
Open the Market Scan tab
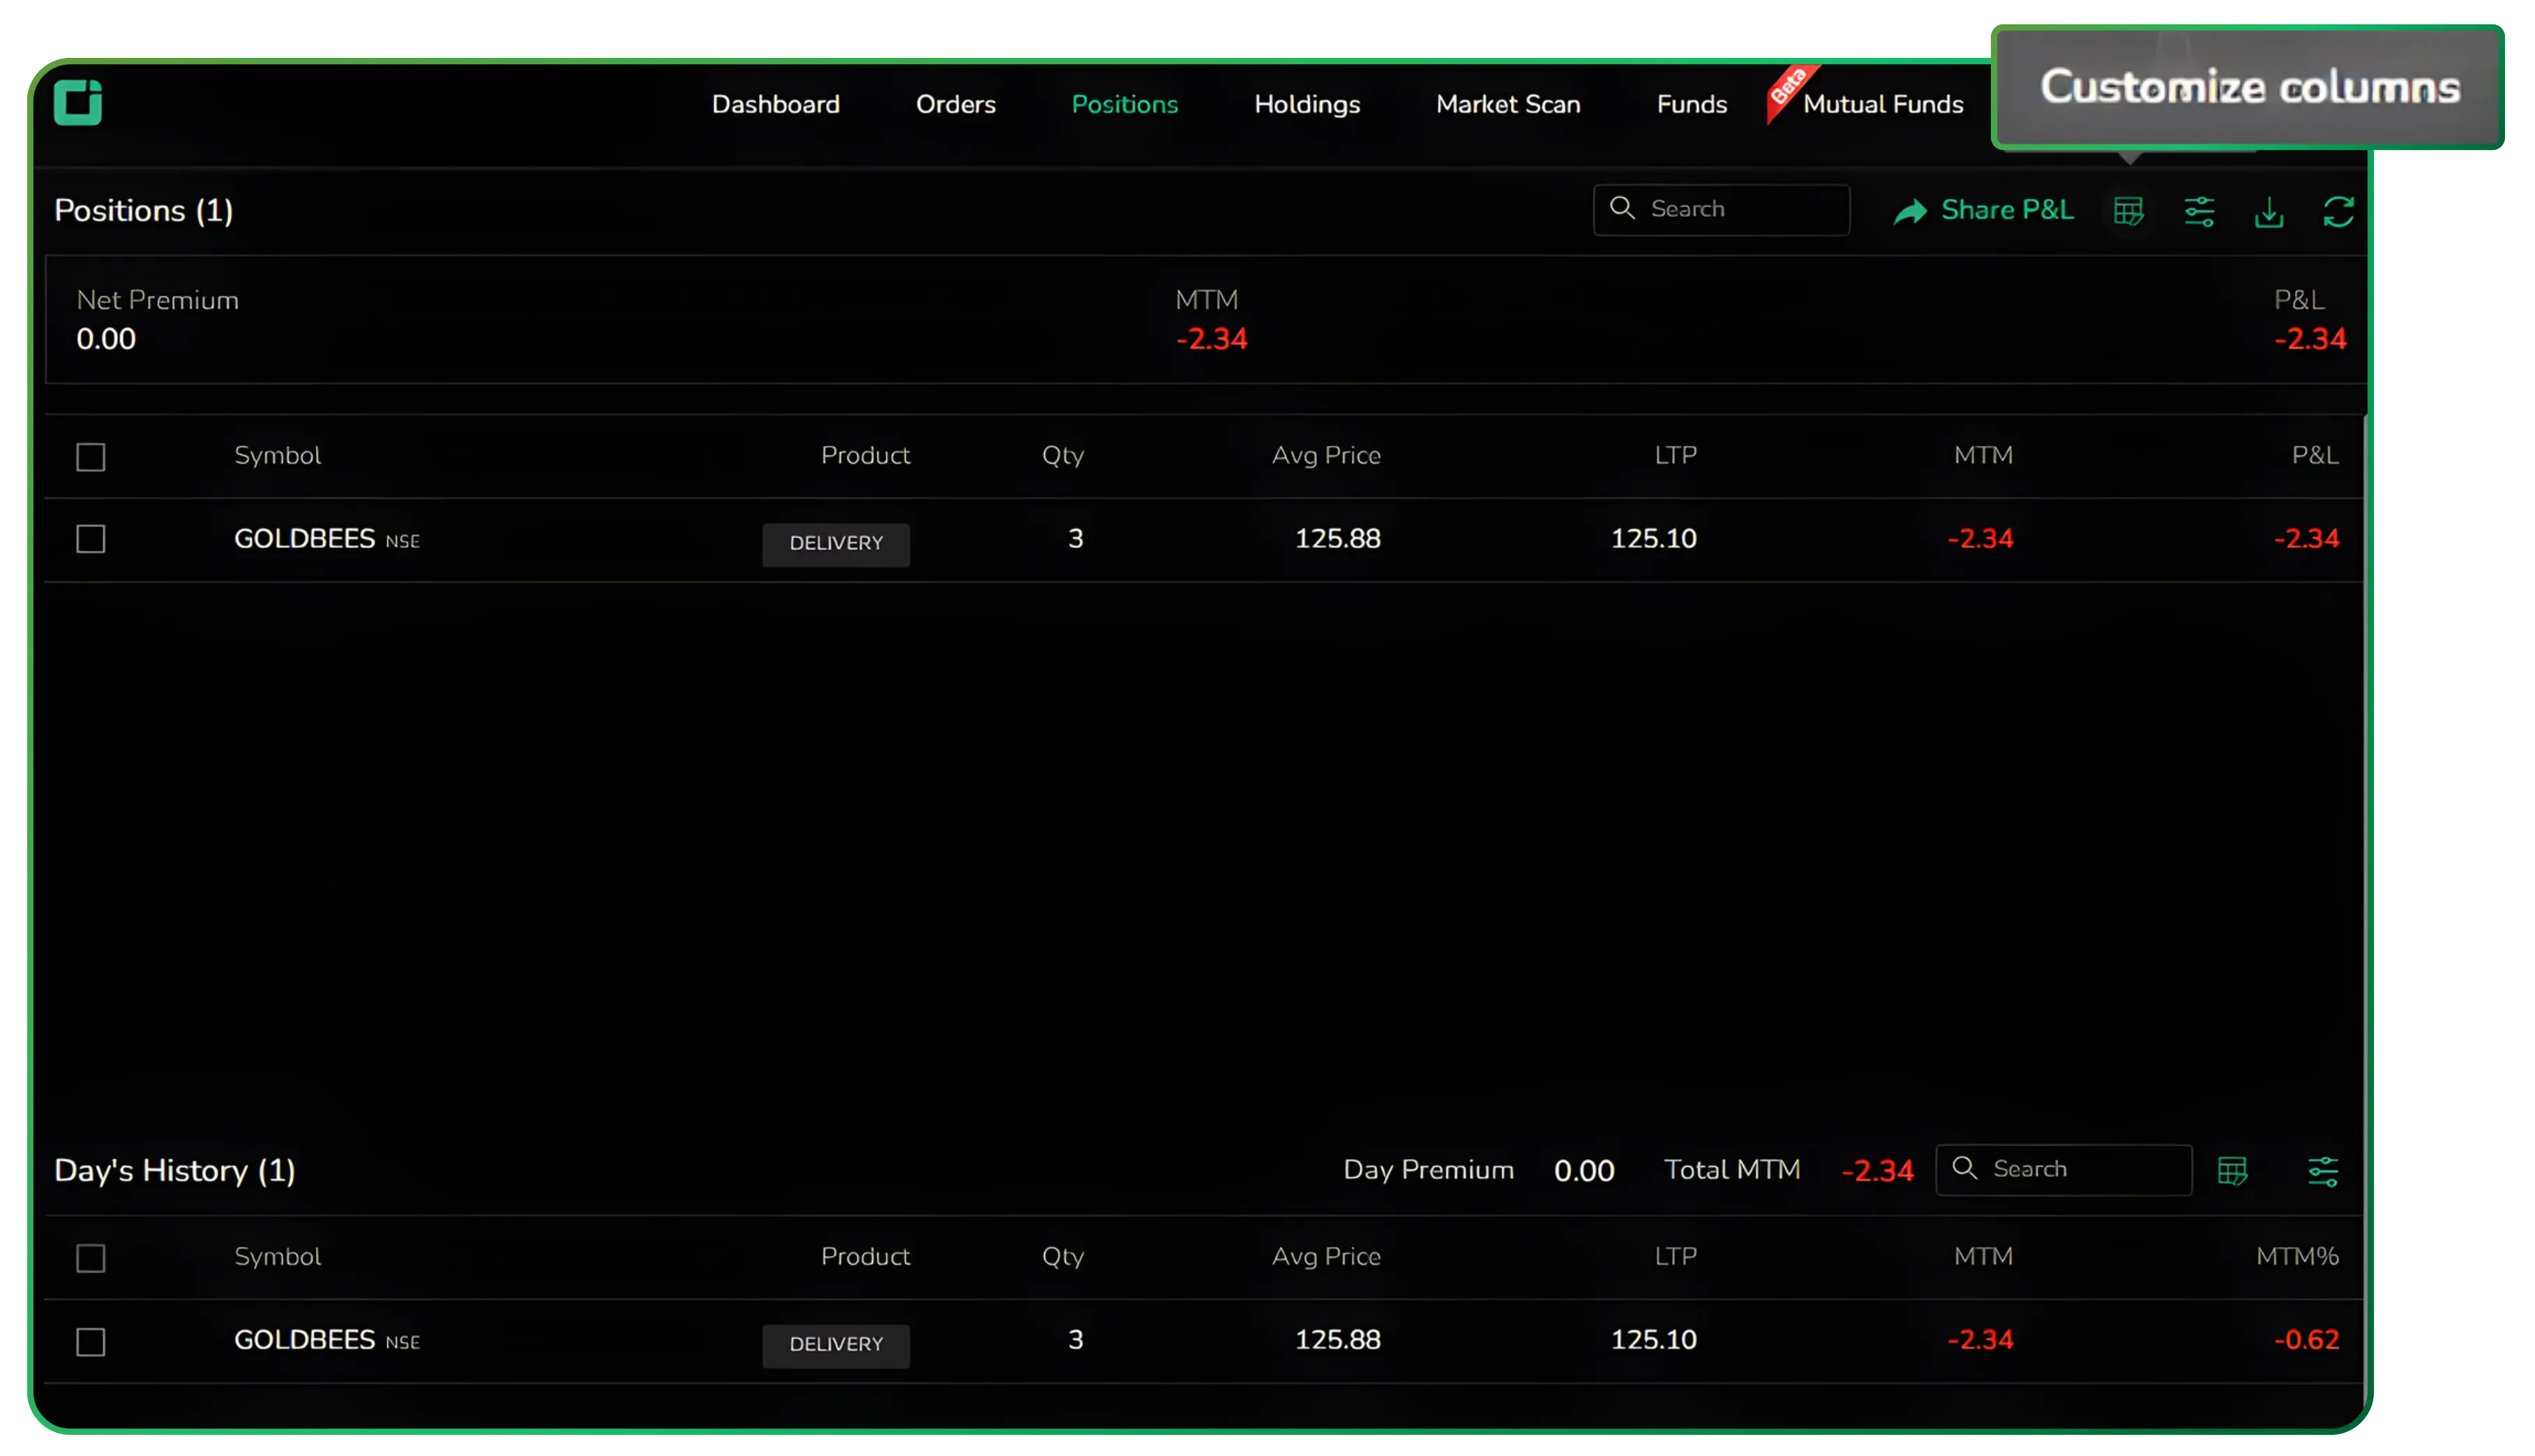(x=1507, y=104)
